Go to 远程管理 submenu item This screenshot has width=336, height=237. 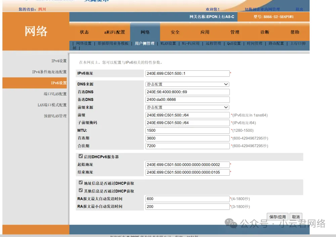point(213,43)
